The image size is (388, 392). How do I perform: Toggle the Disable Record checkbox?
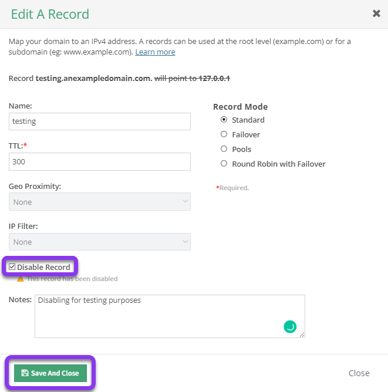tap(12, 267)
